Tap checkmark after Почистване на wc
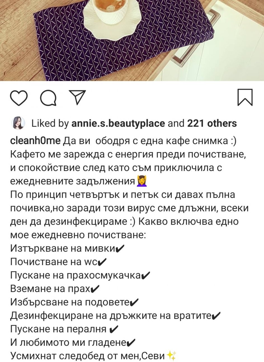The width and height of the screenshot is (264, 362). click(x=102, y=262)
